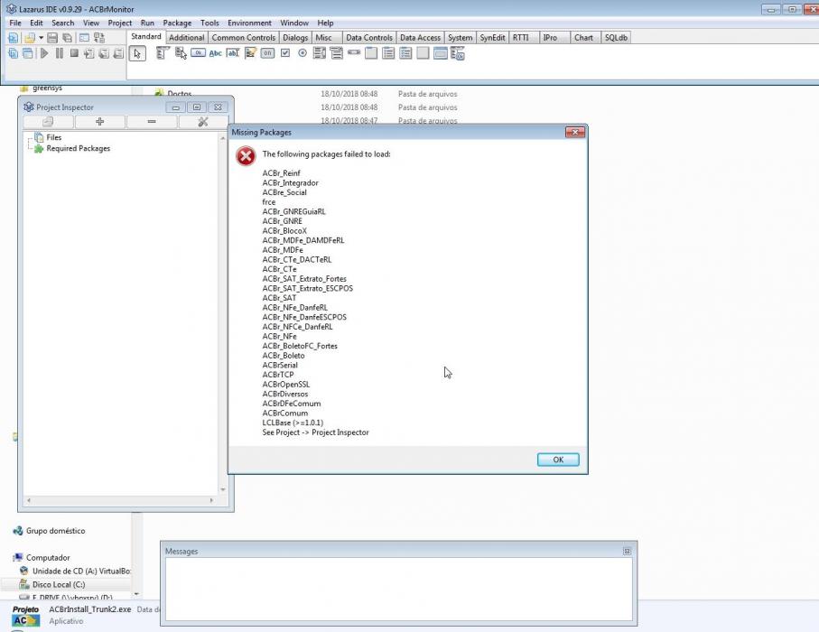Pick the TRadioGroup component icon
The width and height of the screenshot is (819, 632).
(388, 53)
